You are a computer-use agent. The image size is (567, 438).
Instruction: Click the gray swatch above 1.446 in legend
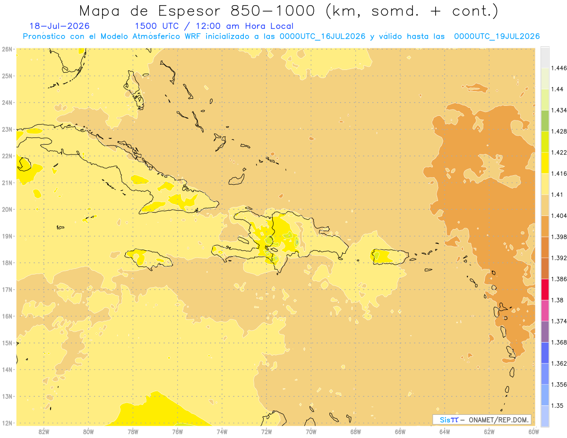[x=545, y=57]
